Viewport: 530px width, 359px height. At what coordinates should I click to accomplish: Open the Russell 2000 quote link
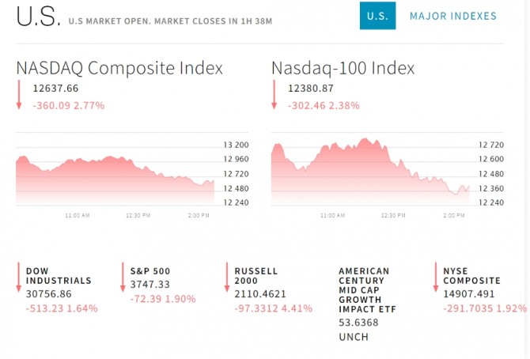click(256, 275)
